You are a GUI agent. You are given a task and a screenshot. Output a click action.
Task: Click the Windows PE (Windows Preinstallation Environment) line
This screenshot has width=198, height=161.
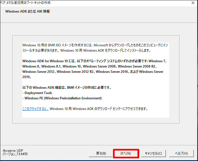62,98
